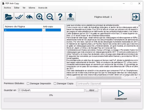Enable the Denegar Impresión checkbox

pyautogui.click(x=28, y=83)
